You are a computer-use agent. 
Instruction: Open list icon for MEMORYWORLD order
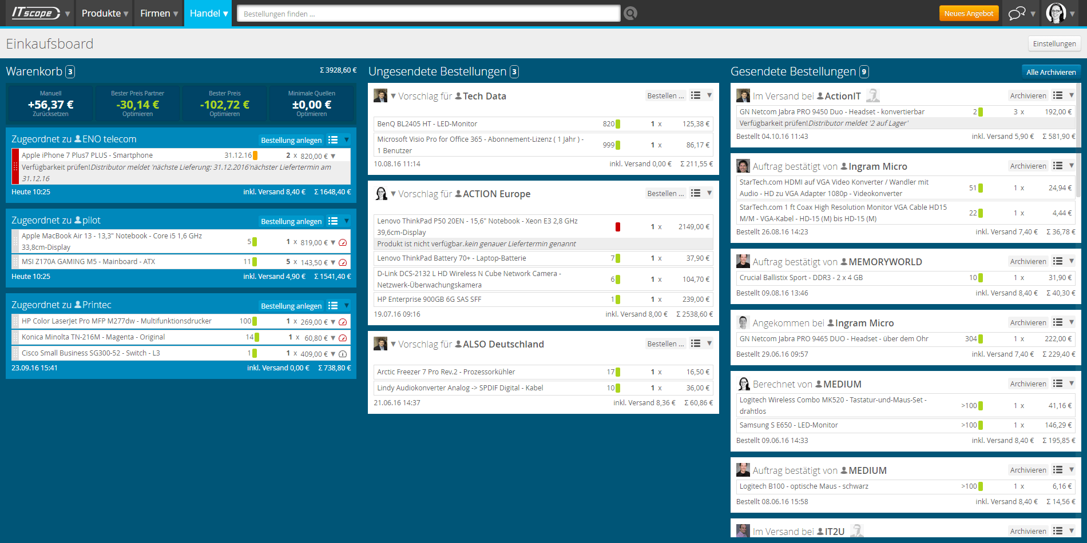(1058, 261)
